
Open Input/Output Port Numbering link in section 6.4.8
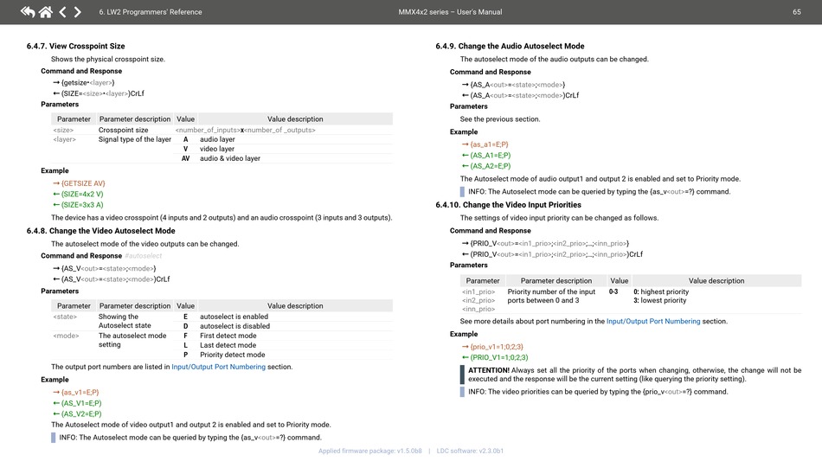tap(218, 367)
